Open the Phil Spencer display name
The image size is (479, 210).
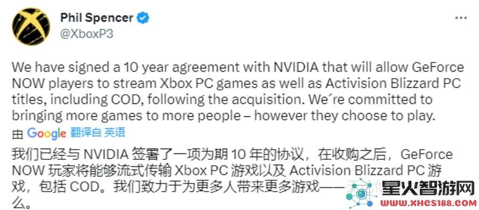click(97, 18)
